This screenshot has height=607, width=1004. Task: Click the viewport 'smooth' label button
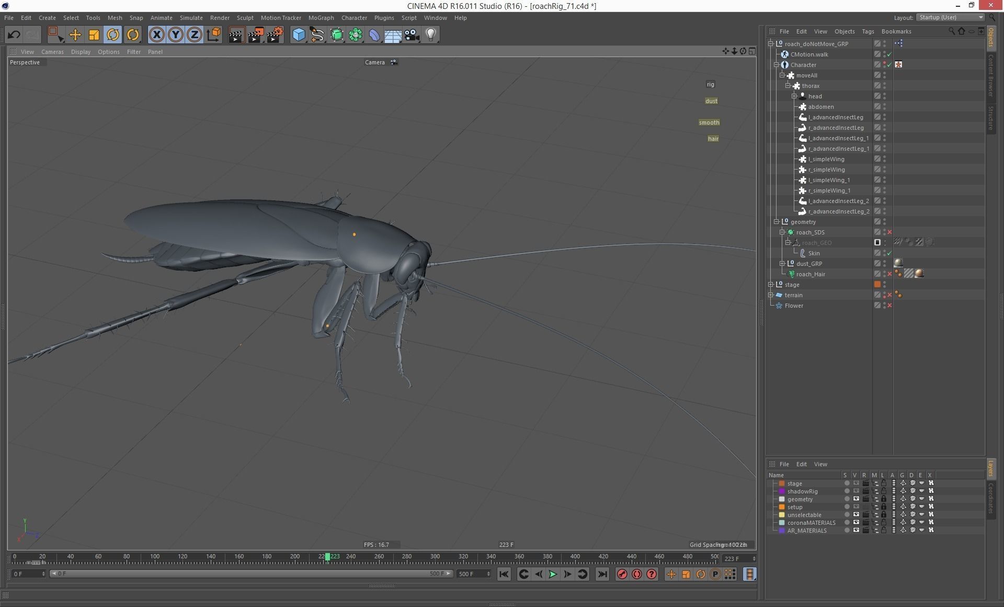(x=709, y=122)
